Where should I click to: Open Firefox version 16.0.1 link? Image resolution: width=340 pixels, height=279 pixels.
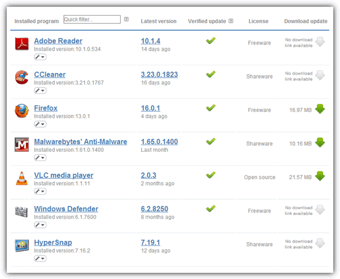coord(150,108)
